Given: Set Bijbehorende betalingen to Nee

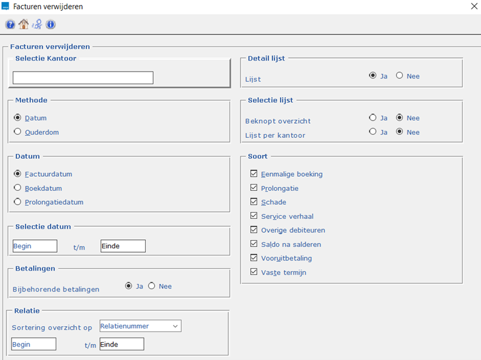Looking at the screenshot, I should (152, 287).
